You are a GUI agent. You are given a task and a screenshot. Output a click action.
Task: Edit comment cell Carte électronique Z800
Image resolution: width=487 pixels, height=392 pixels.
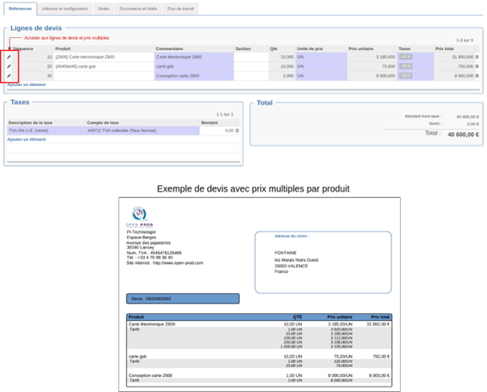tap(194, 57)
